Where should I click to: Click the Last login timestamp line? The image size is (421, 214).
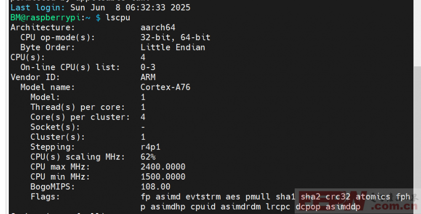(x=101, y=8)
